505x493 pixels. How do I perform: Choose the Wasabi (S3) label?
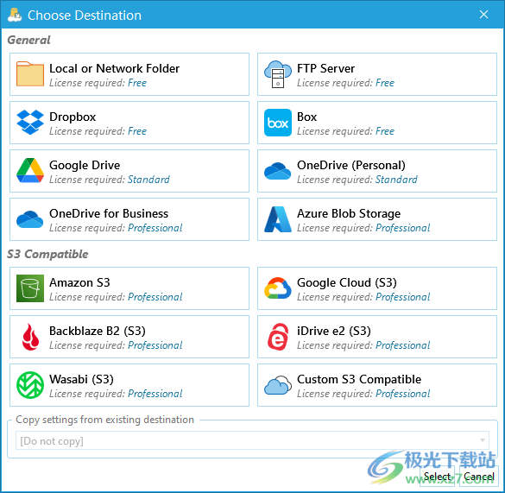[81, 379]
